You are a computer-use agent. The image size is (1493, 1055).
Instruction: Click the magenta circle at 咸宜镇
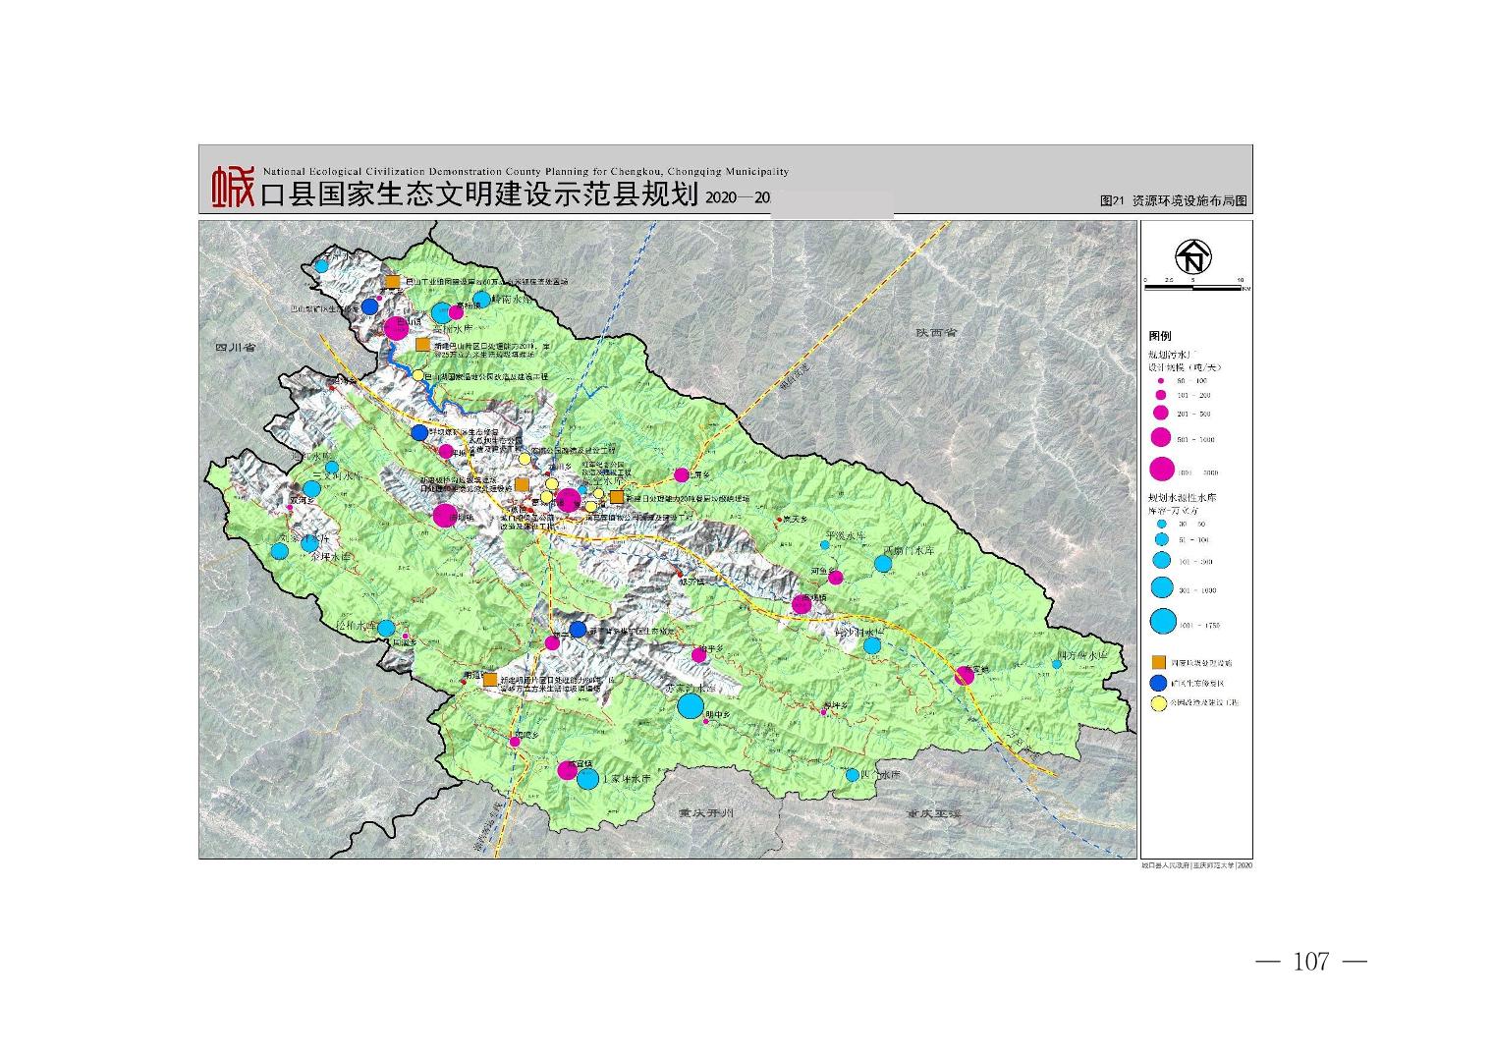pos(567,770)
